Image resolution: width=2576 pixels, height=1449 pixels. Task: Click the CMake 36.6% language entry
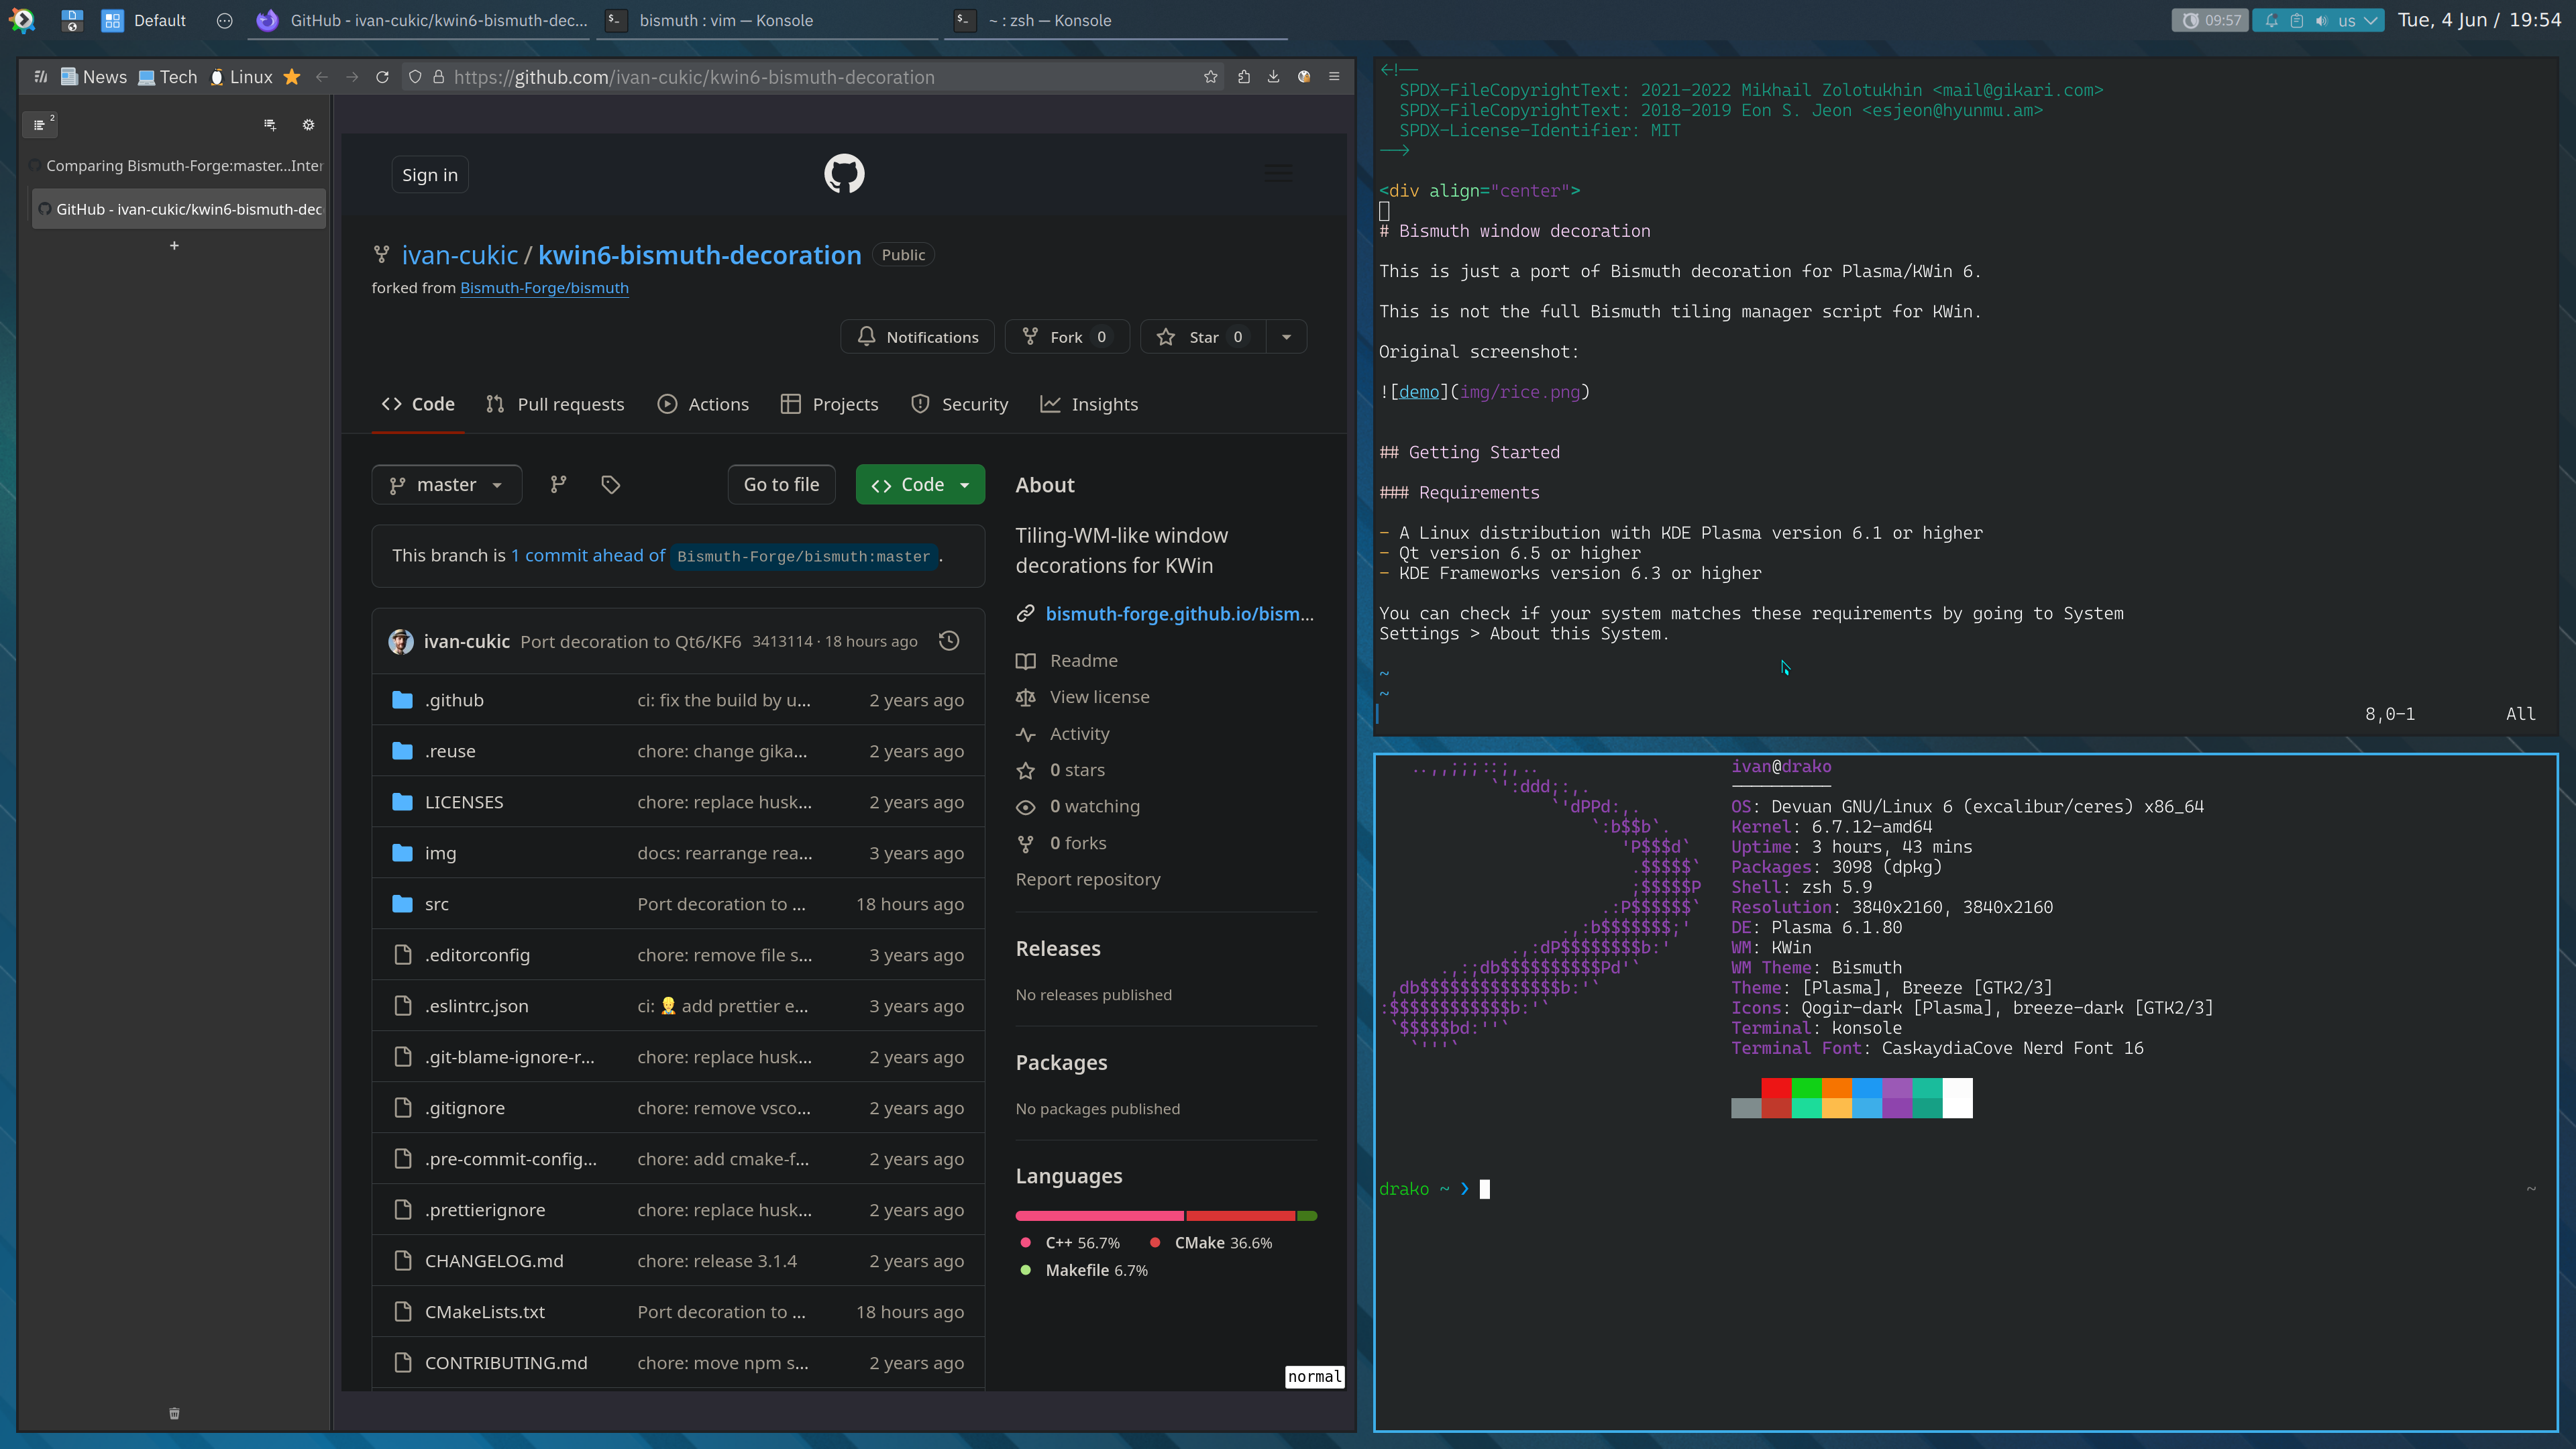point(1210,1243)
